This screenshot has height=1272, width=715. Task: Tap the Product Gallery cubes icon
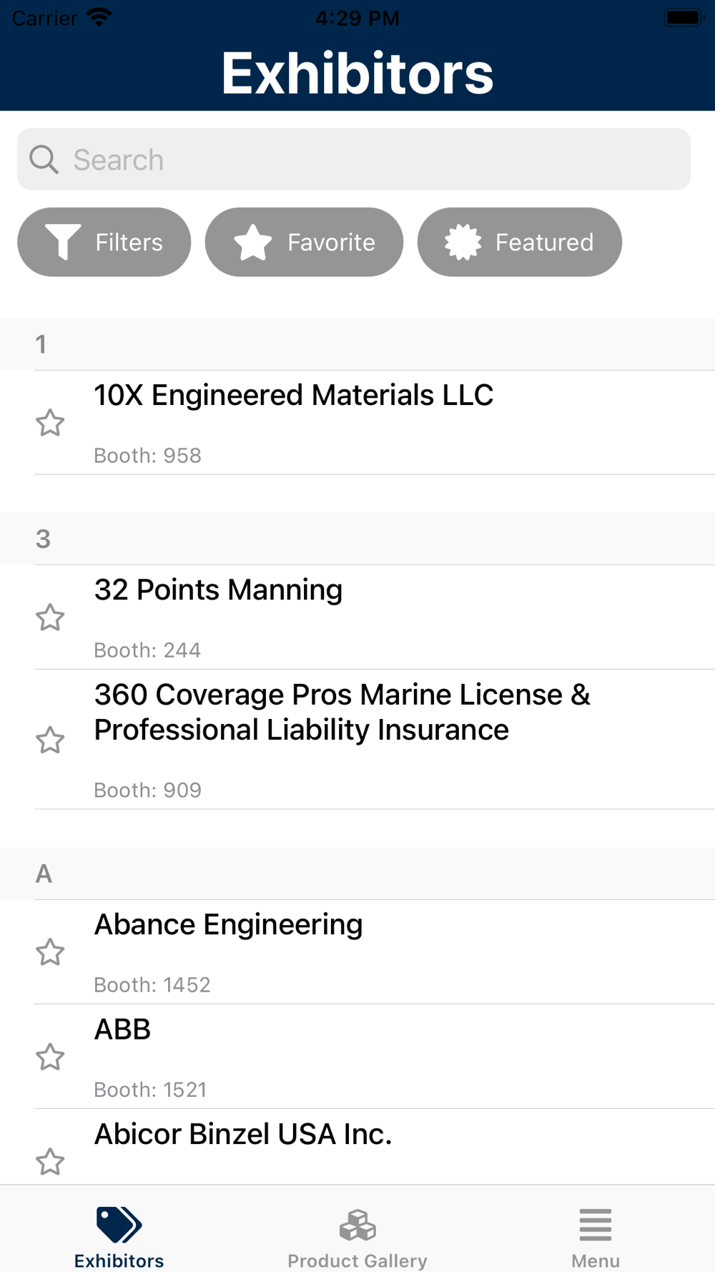(x=357, y=1224)
